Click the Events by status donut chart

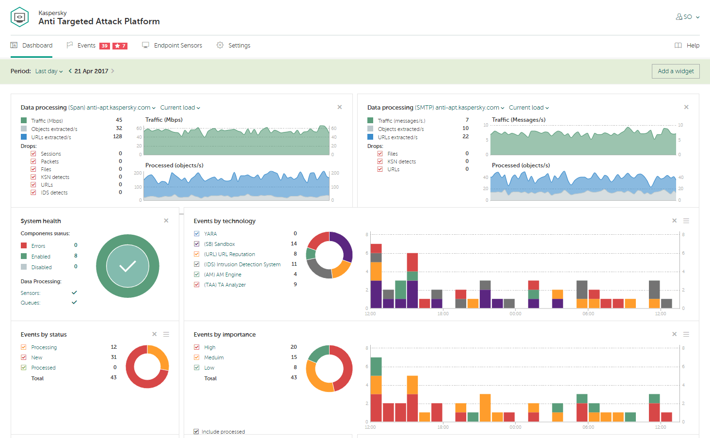pyautogui.click(x=147, y=367)
